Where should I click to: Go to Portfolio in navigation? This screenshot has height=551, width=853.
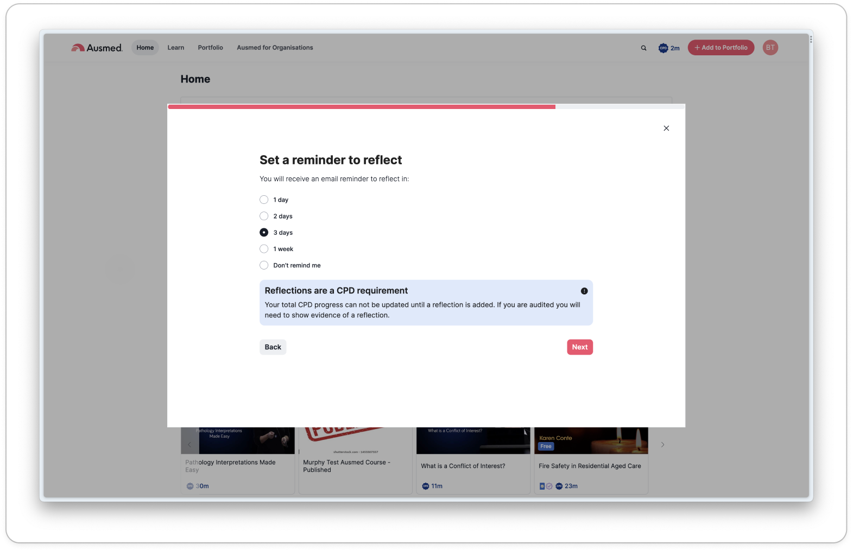point(211,48)
